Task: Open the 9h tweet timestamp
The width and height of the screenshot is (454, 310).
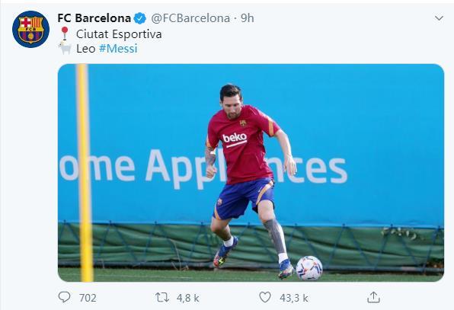Action: tap(248, 18)
